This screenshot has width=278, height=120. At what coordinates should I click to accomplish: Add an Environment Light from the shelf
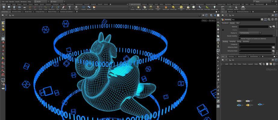coord(181,8)
